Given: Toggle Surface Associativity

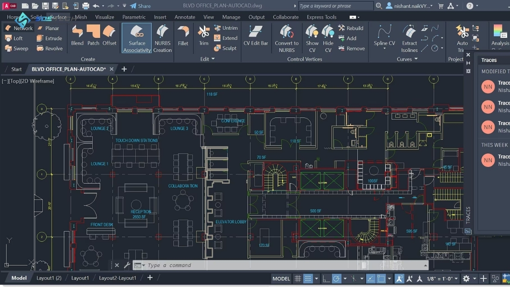Looking at the screenshot, I should 137,38.
